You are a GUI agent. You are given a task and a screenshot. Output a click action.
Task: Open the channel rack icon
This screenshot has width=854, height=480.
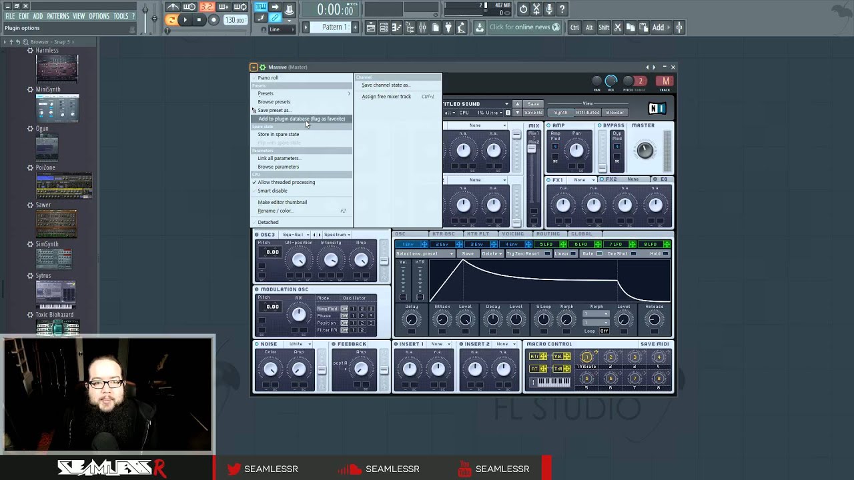(384, 27)
